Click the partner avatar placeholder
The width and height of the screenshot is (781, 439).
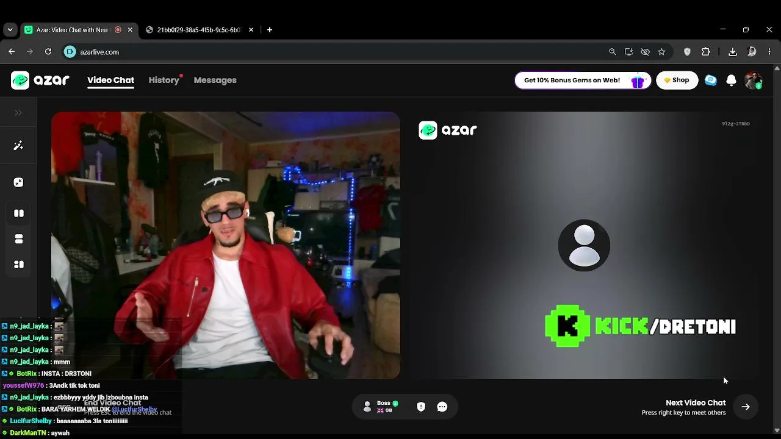tap(584, 245)
